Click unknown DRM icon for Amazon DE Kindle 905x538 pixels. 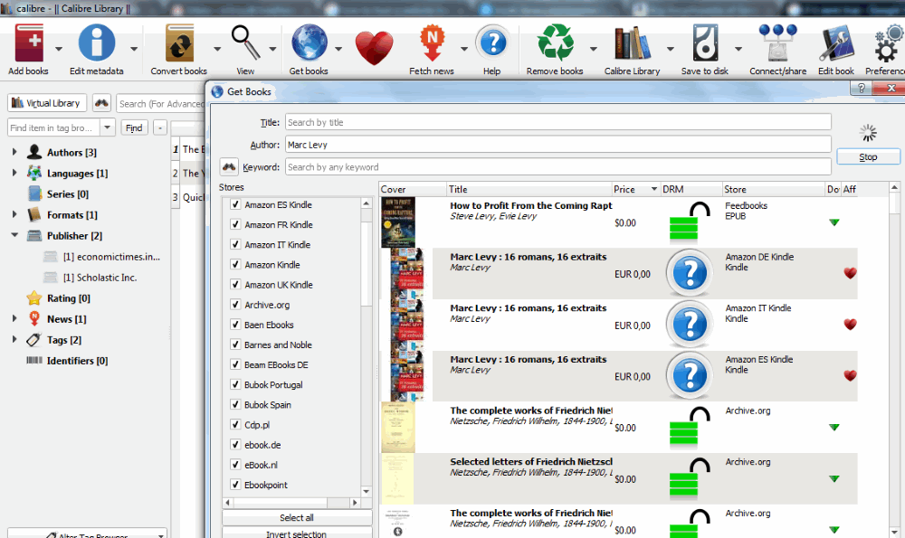pos(689,273)
